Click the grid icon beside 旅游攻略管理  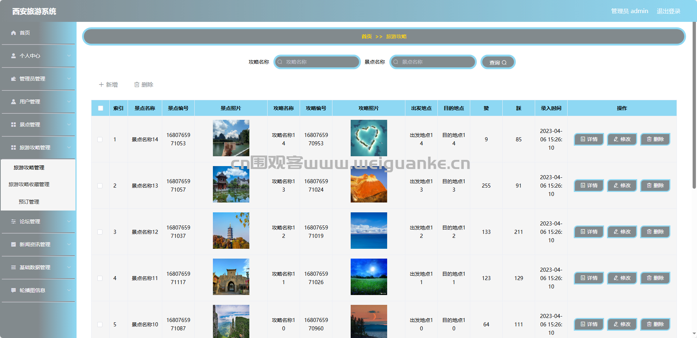(13, 148)
